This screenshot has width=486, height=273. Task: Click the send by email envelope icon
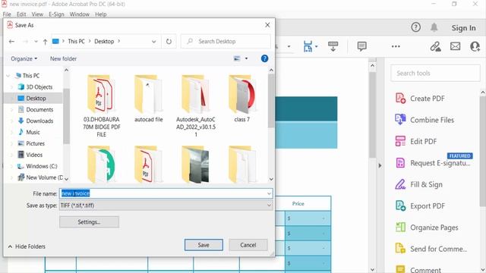(455, 46)
